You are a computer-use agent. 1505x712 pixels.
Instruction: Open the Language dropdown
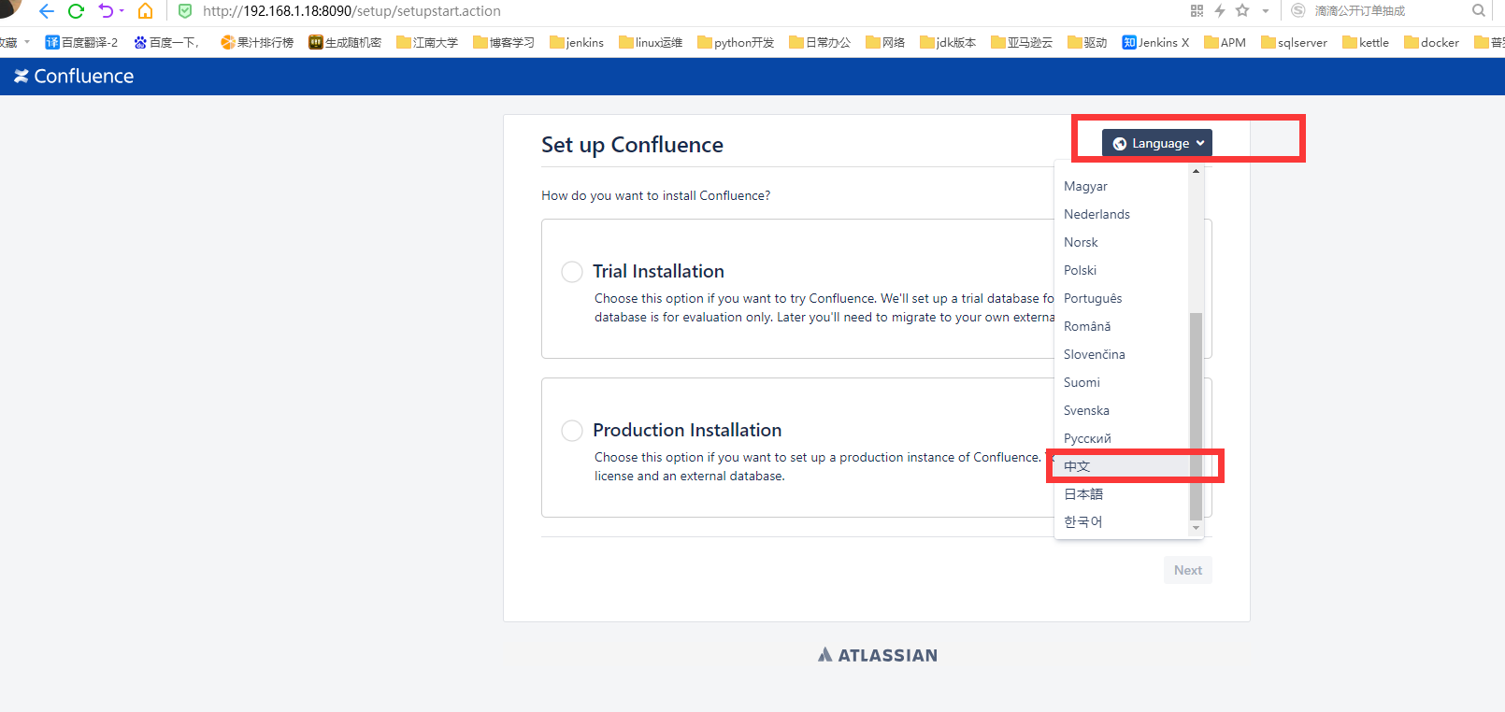(x=1157, y=143)
